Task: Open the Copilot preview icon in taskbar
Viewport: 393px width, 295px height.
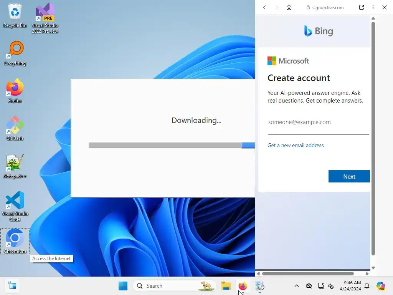Action: tap(381, 286)
